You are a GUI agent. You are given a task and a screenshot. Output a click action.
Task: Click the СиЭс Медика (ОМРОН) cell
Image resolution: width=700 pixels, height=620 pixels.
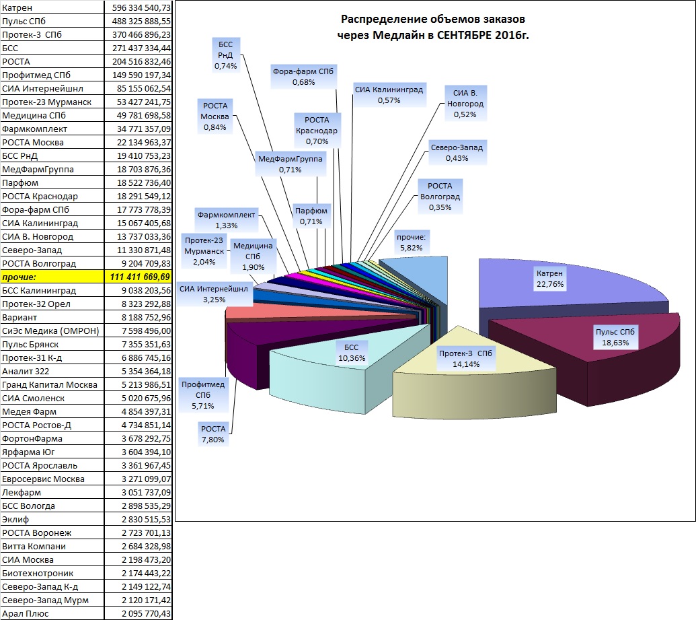coord(52,331)
